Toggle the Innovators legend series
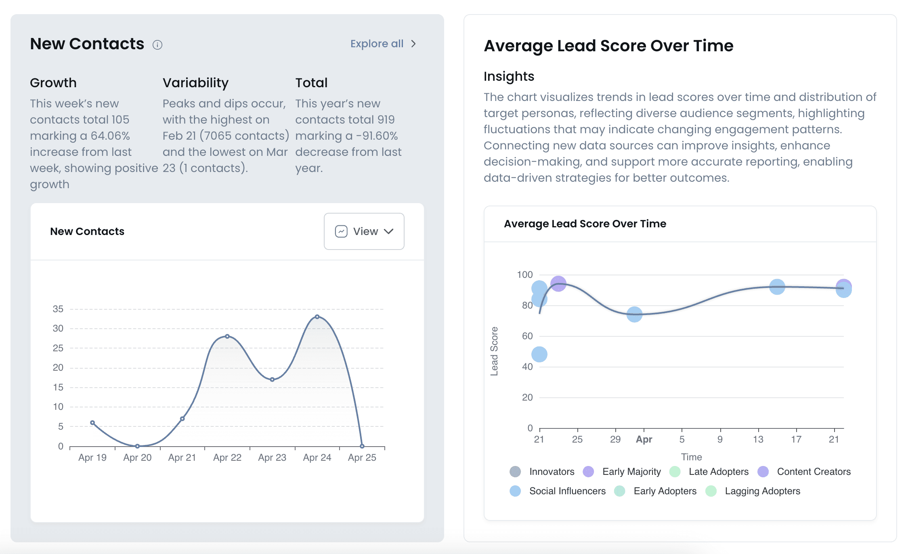This screenshot has height=554, width=906. coord(542,472)
